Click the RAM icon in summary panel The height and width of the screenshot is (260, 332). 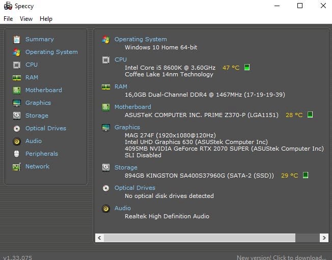tap(106, 87)
